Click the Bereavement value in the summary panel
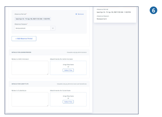This screenshot has height=117, width=162. coord(101,19)
